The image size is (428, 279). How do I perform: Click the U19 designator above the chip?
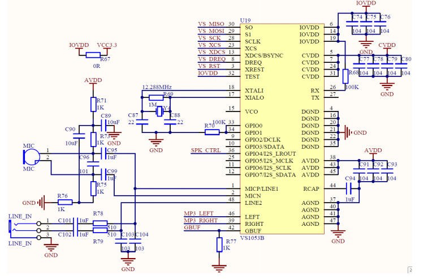[x=245, y=20]
